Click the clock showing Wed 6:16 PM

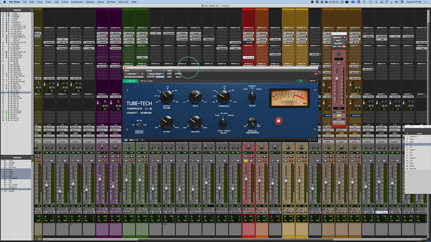coord(415,2)
